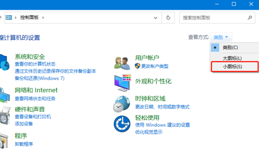The height and width of the screenshot is (157, 259).
Task: Click the shield icon beside 更改帐户类型
Action: click(137, 66)
